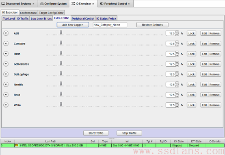The width and height of the screenshot is (225, 155).
Task: Click Restore Defaults button
Action: coord(152,25)
